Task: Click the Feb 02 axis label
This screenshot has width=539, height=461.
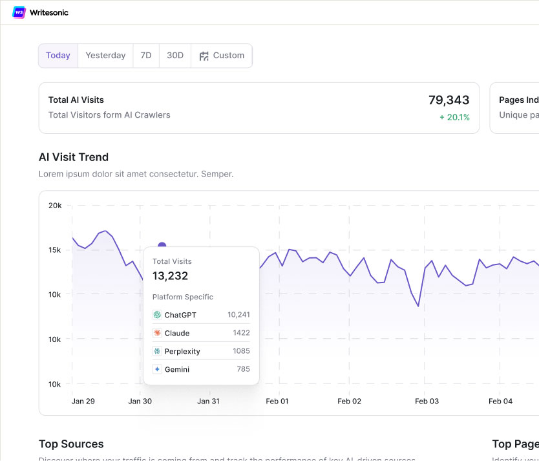Action: pyautogui.click(x=349, y=401)
